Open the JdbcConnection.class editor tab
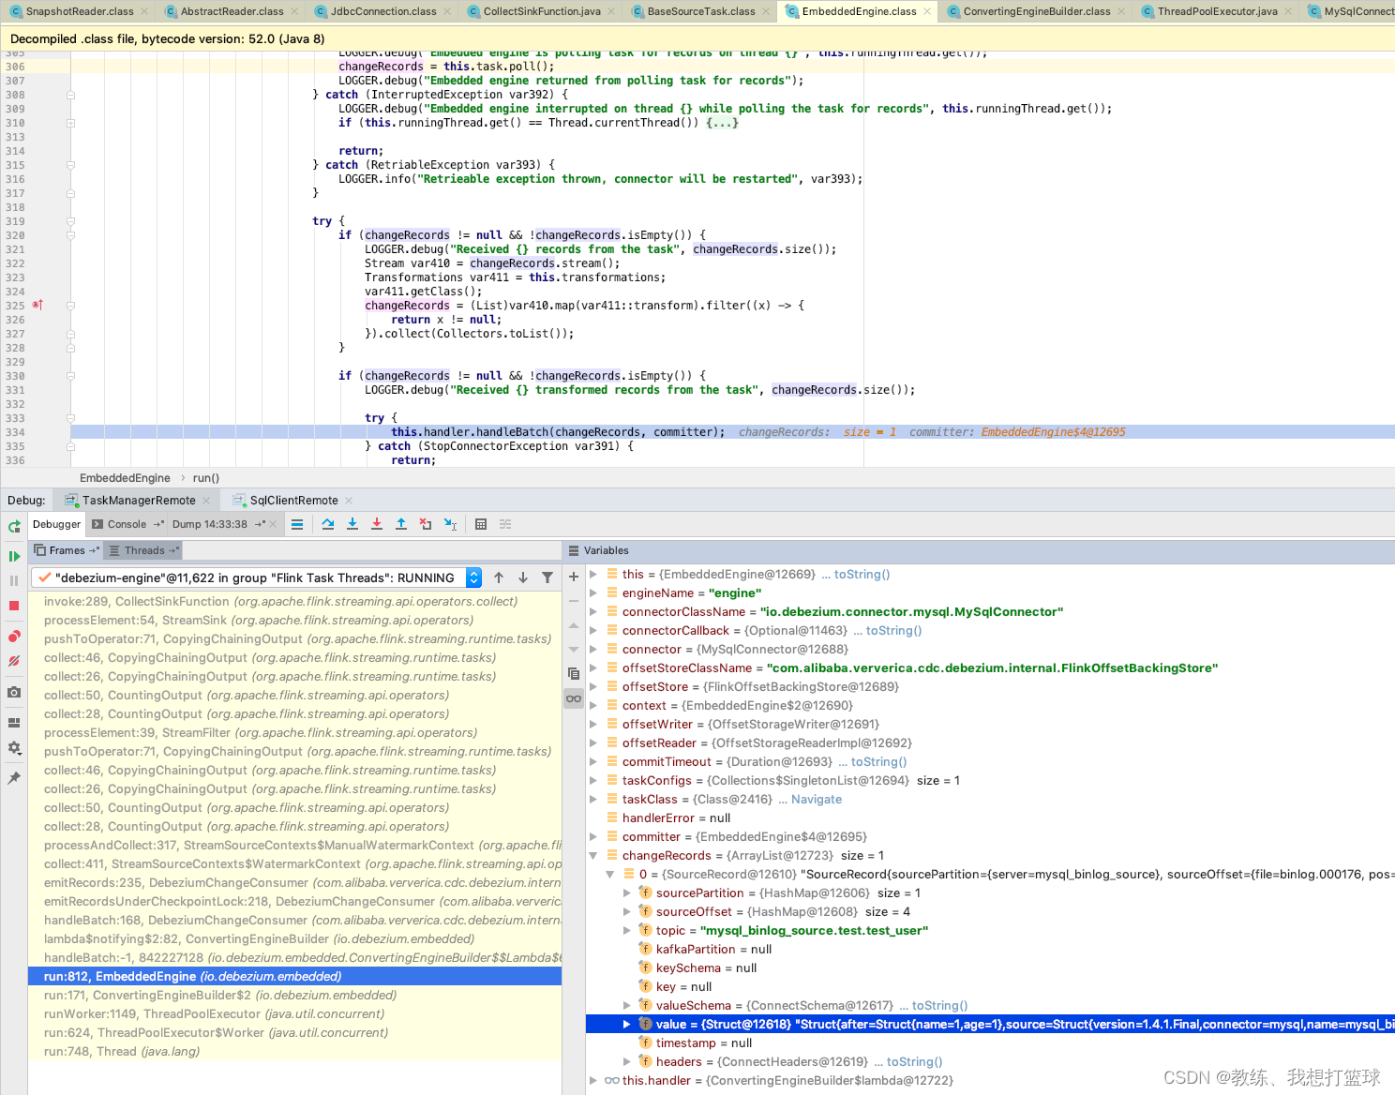The height and width of the screenshot is (1095, 1395). click(383, 11)
